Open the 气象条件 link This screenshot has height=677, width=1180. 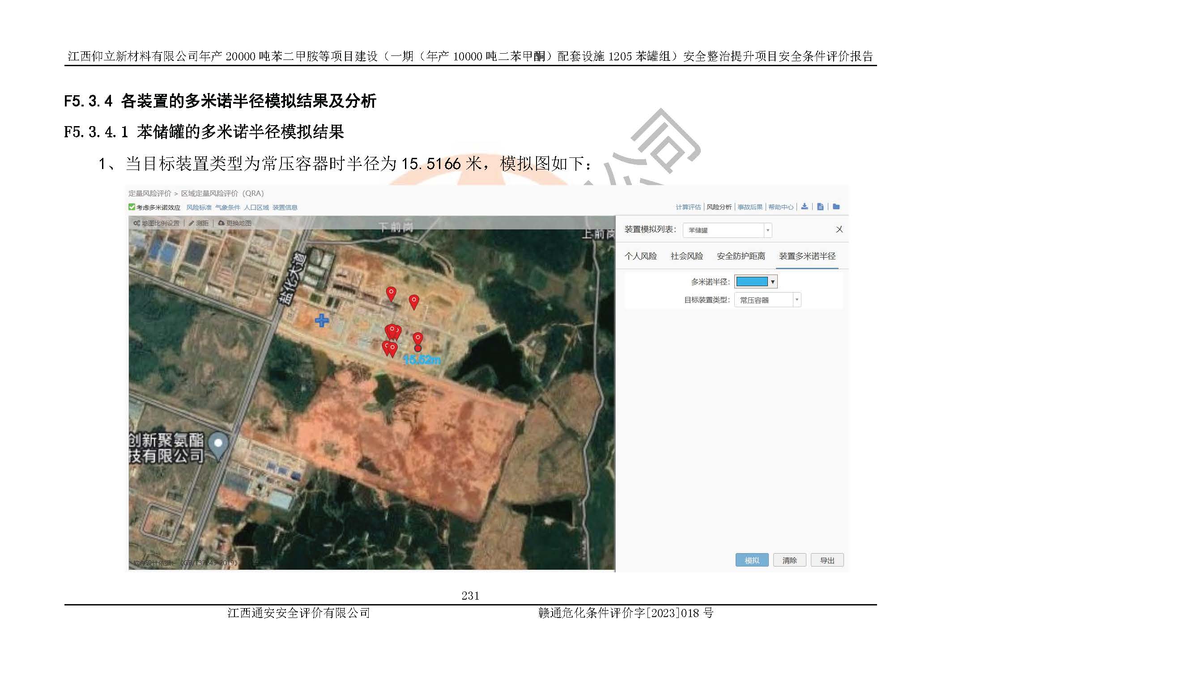(227, 207)
